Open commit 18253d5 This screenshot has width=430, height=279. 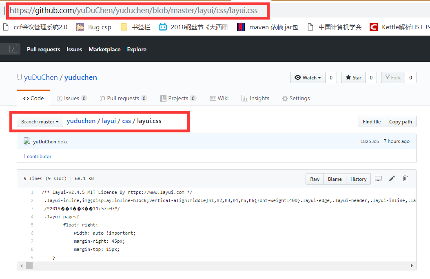[370, 141]
